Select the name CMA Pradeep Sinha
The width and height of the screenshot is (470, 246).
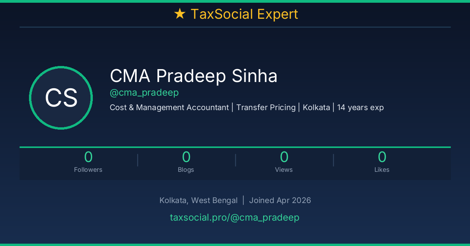[193, 76]
